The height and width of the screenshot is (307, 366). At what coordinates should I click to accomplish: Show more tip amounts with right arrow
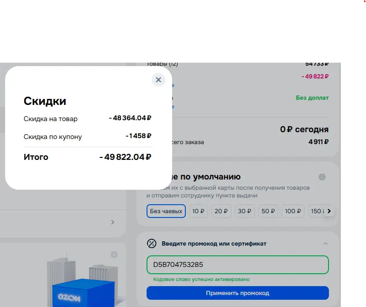click(329, 211)
